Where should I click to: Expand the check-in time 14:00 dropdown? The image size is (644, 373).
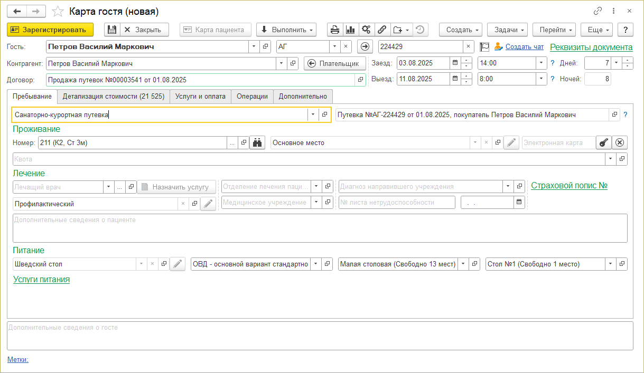click(541, 63)
